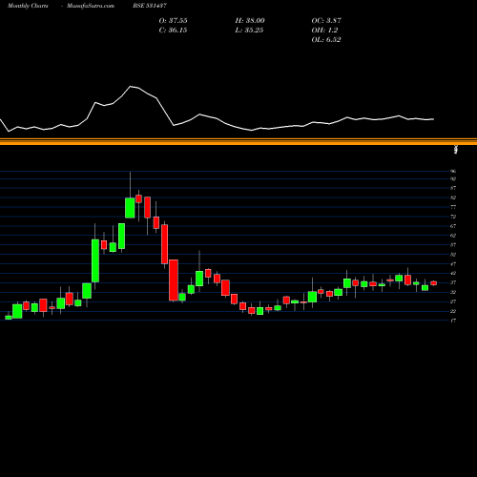Click the 42 price axis label
This screenshot has width=477, height=477.
coord(453,273)
